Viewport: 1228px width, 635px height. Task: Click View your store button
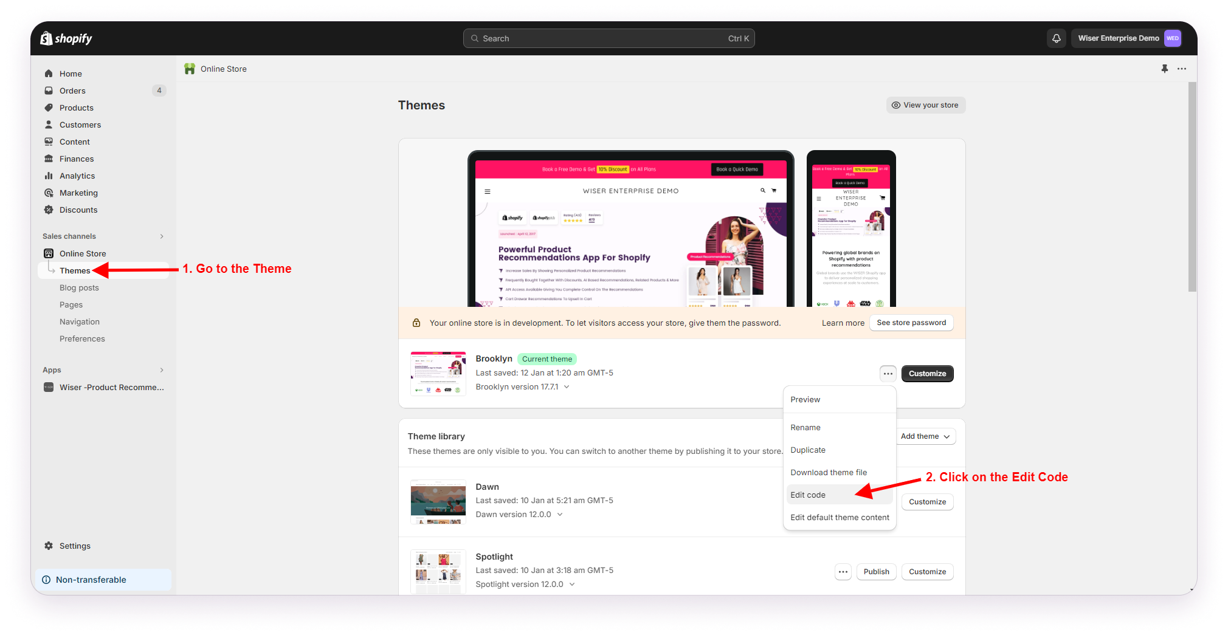pyautogui.click(x=925, y=105)
